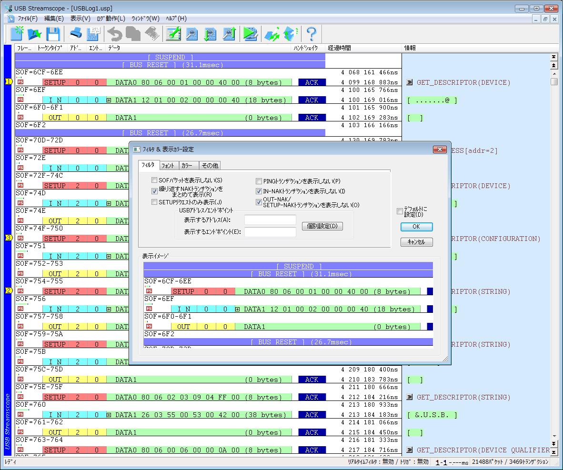Viewport: 563px width, 470px height.
Task: Expand DATA1 in the SOF=6EF IN row
Action: coord(109,100)
